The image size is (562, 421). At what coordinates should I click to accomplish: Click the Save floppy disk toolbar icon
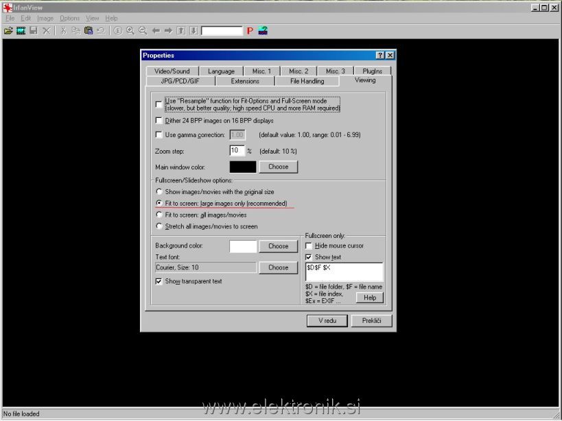point(34,31)
